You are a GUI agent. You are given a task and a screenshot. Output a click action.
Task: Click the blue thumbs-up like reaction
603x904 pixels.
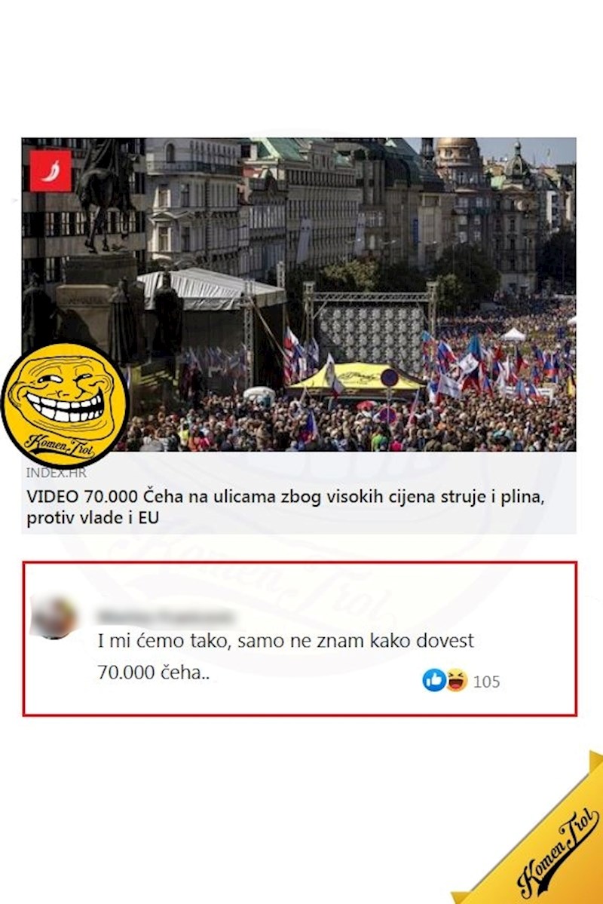(x=434, y=680)
